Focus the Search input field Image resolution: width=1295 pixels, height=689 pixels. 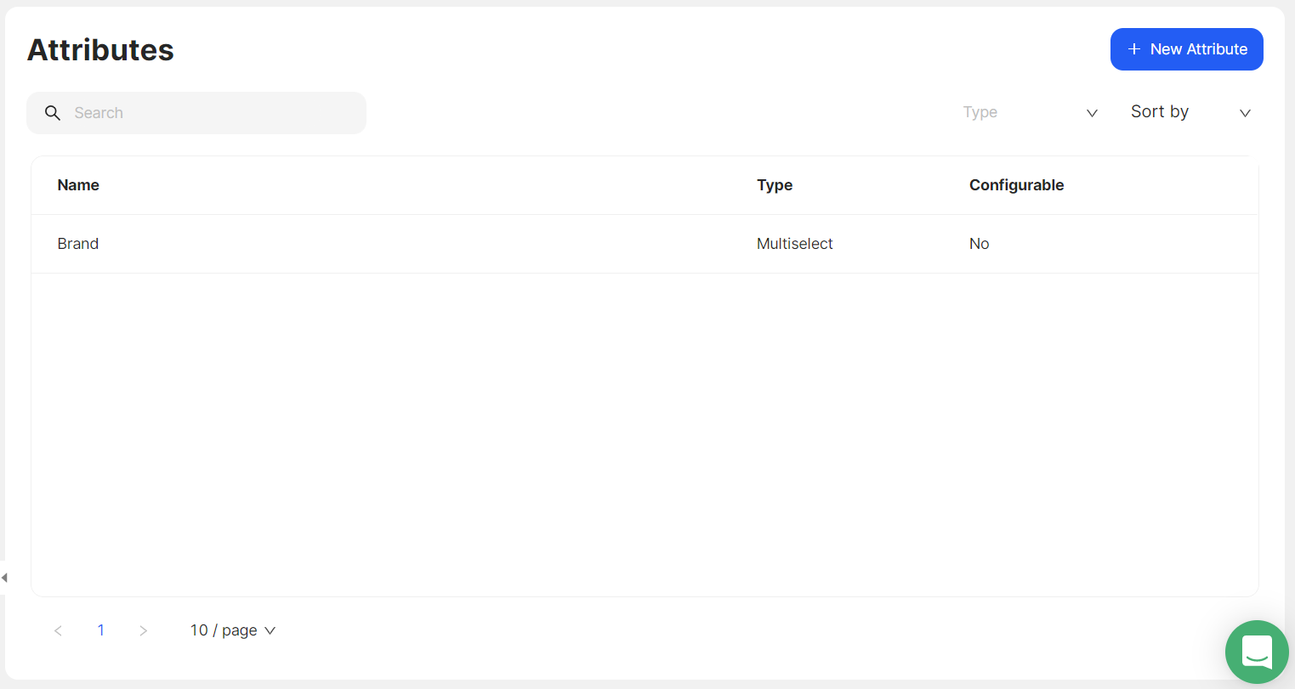point(196,113)
